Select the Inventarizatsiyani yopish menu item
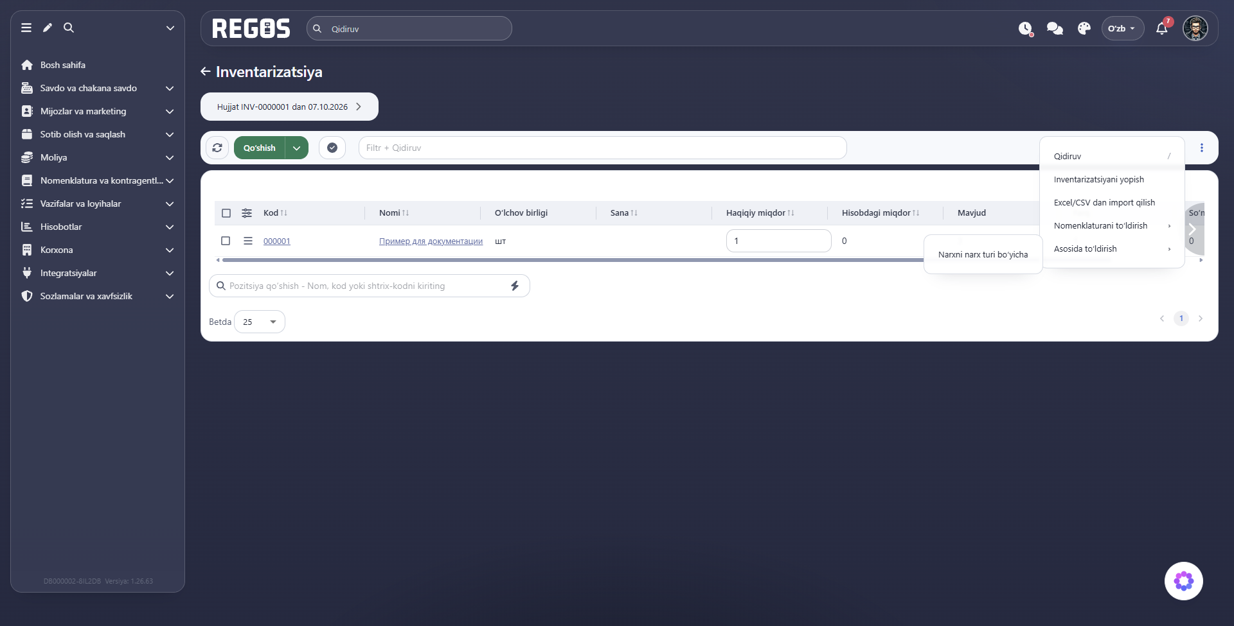Image resolution: width=1234 pixels, height=626 pixels. (x=1098, y=180)
